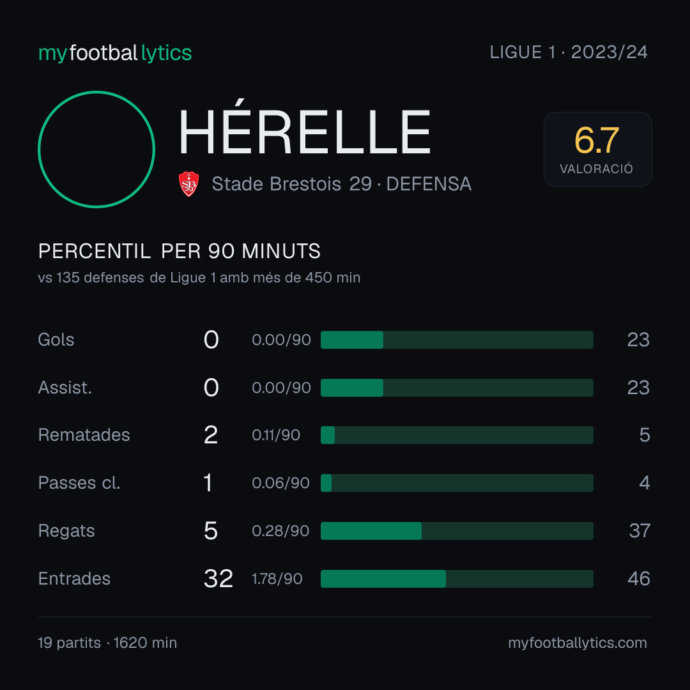Click the 19 partits · 1620 min footer text
The width and height of the screenshot is (690, 690).
[107, 643]
